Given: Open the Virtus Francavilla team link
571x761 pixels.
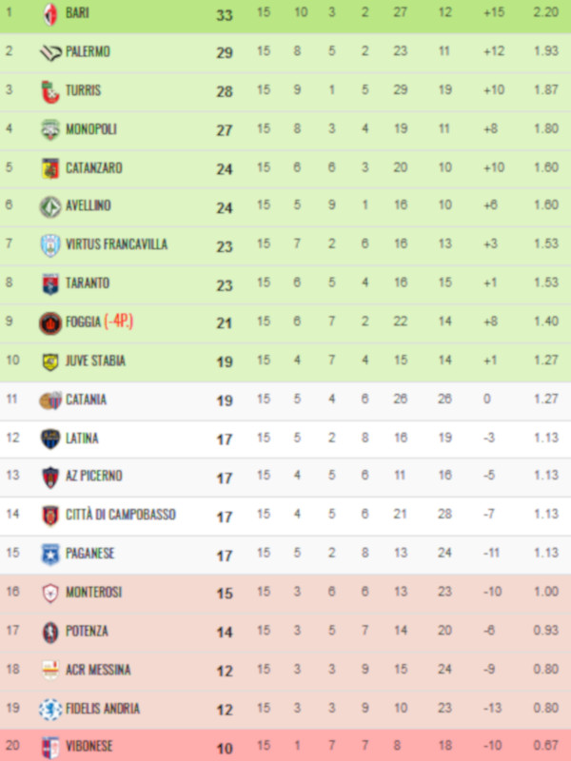Looking at the screenshot, I should (116, 244).
